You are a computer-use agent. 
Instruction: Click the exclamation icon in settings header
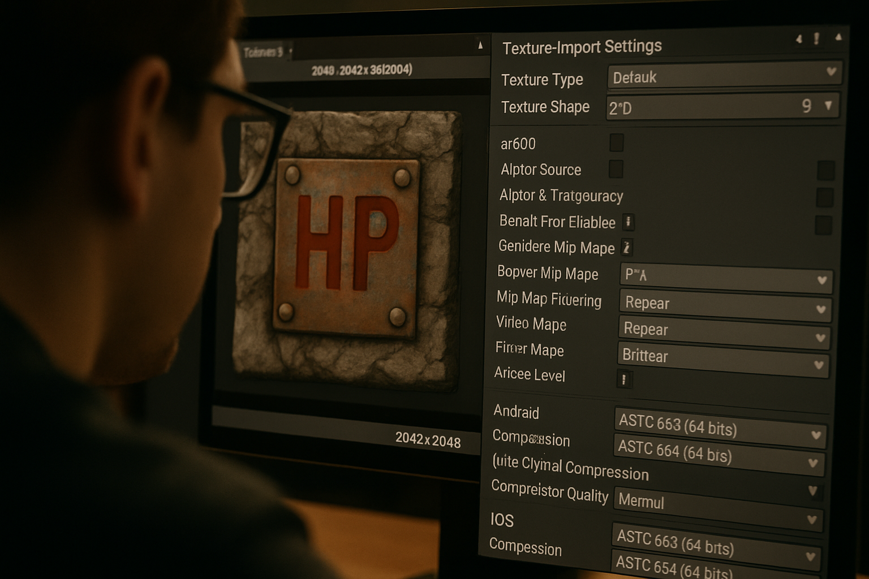coord(816,38)
